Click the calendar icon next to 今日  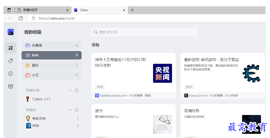point(27,75)
